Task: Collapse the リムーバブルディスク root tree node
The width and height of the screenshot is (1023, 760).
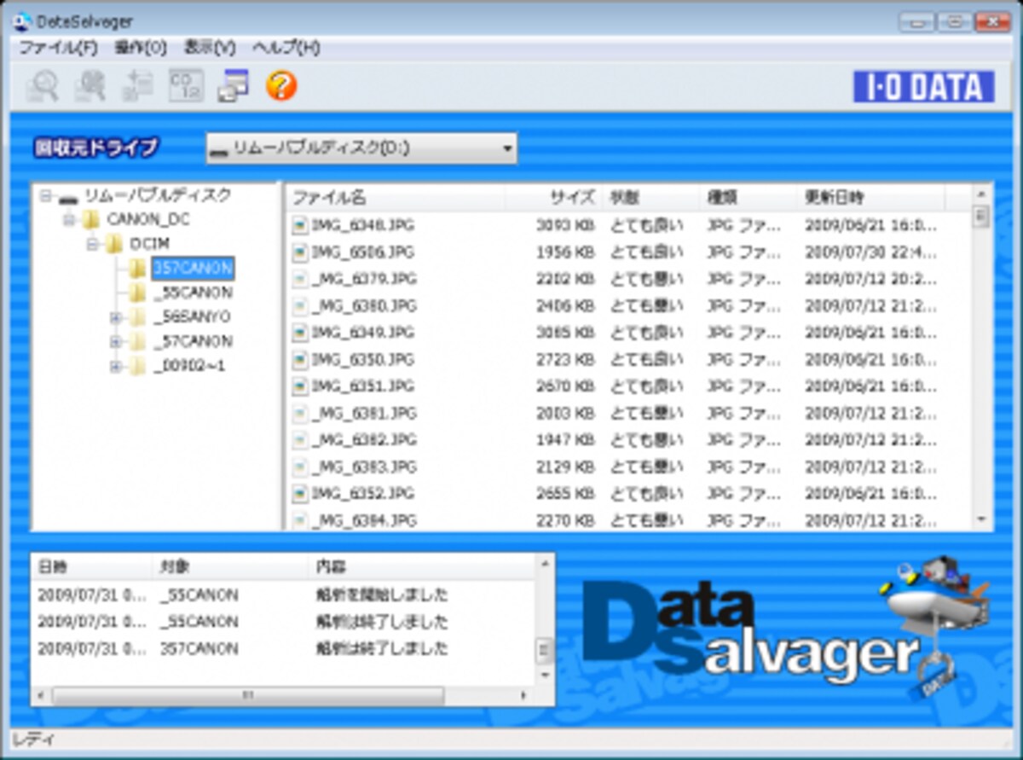Action: [46, 196]
